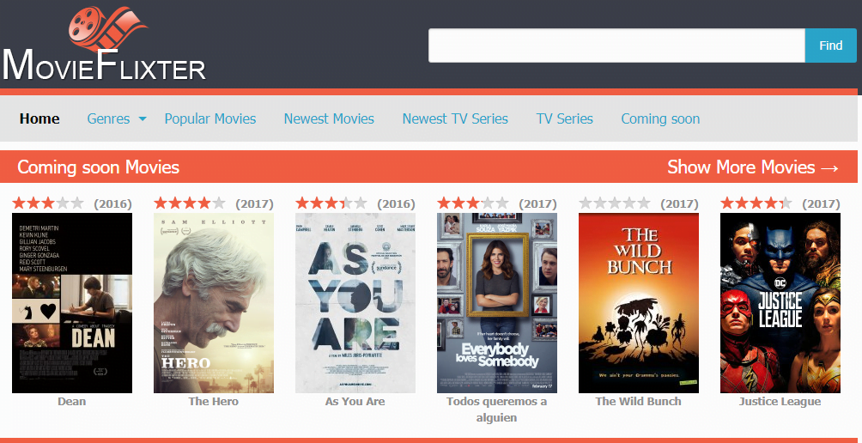Click the Coming soon Movies heading

coord(99,167)
